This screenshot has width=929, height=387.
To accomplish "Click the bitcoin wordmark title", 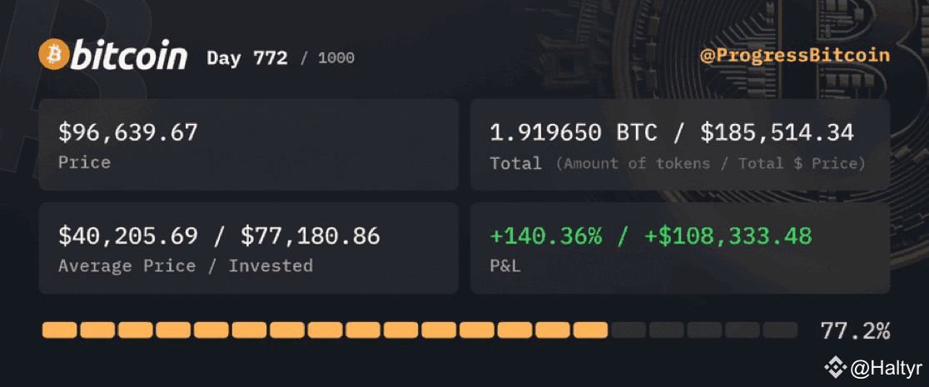I will coord(129,56).
